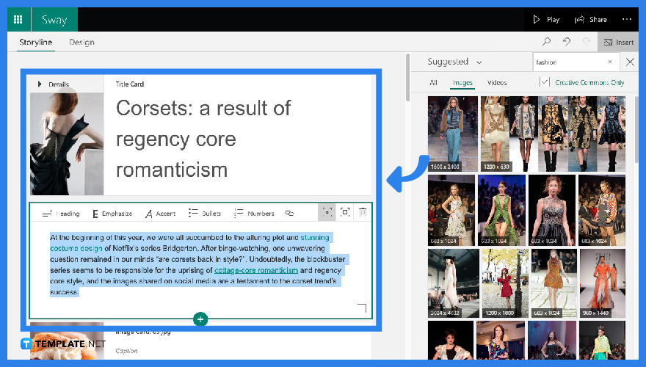Apply Emphasize formatting
Image resolution: width=646 pixels, height=367 pixels.
[x=112, y=214]
